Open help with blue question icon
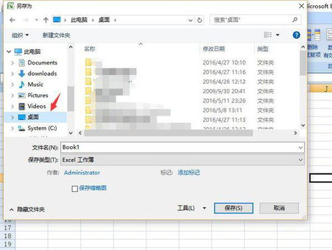The height and width of the screenshot is (250, 332). point(296,35)
